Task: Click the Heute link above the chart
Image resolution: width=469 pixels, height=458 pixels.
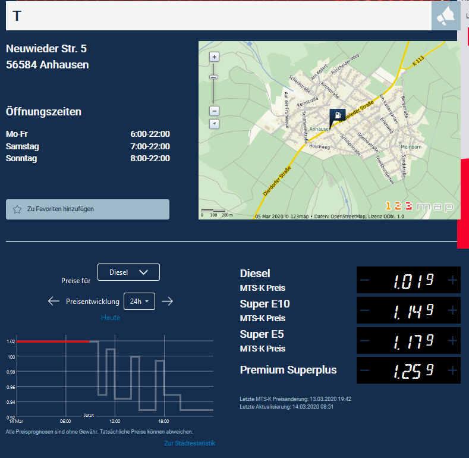Action: click(110, 318)
